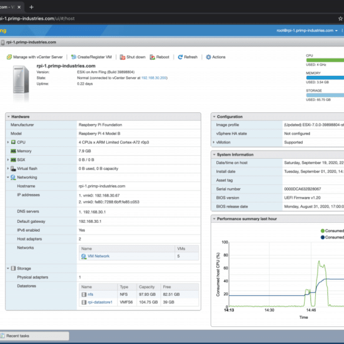Open the rpi-datastore1 datastore link
Viewport: 344px width, 344px height.
click(100, 302)
